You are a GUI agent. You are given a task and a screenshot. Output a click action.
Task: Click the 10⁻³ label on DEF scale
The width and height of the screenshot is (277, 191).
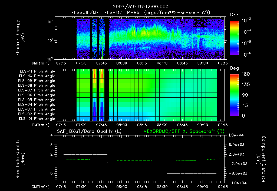[246, 21]
